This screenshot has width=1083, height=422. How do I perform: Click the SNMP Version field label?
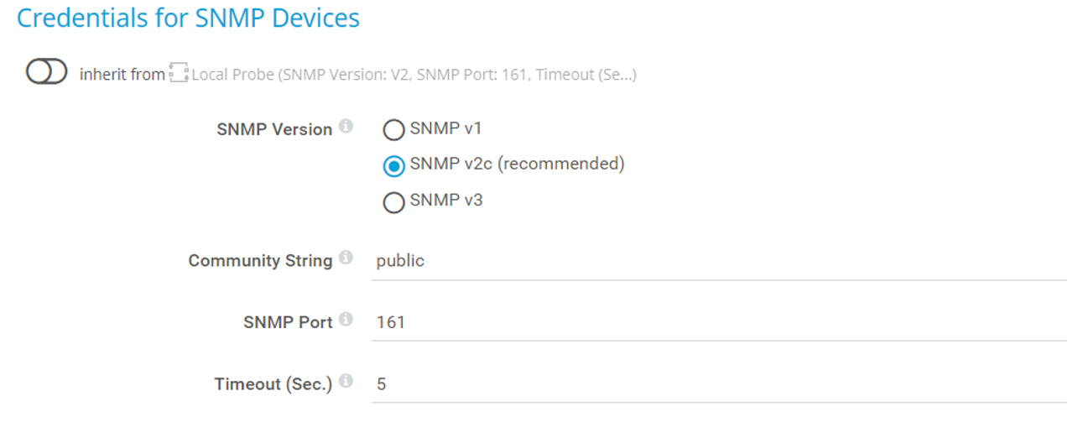coord(274,130)
